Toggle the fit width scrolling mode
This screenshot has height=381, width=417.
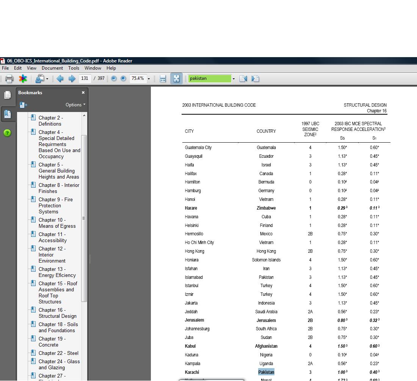point(163,79)
